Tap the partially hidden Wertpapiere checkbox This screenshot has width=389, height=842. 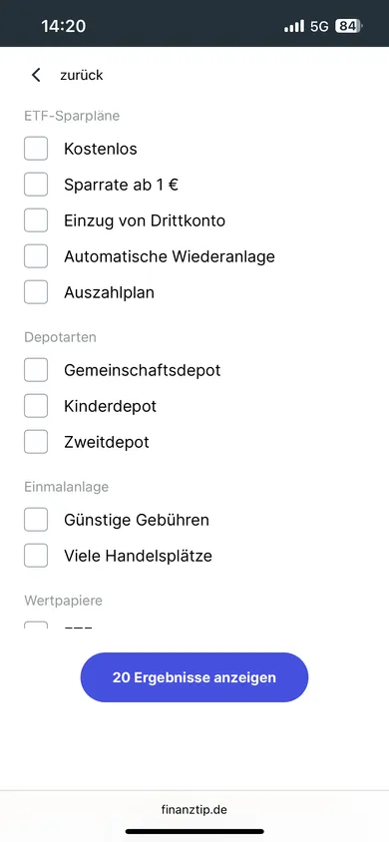click(x=36, y=626)
